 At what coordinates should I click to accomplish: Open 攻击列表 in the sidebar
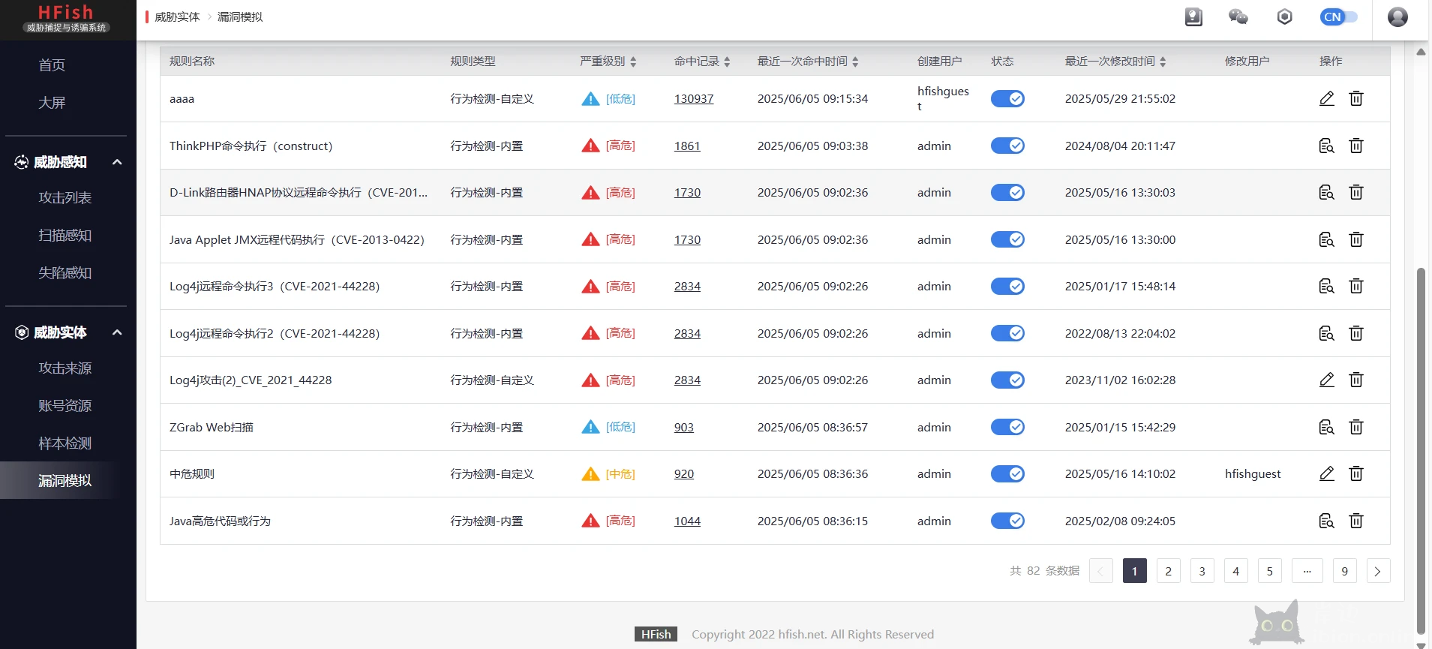(x=65, y=197)
